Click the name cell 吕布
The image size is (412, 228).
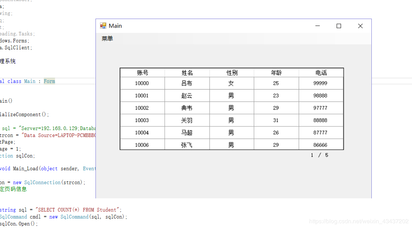[x=187, y=83]
